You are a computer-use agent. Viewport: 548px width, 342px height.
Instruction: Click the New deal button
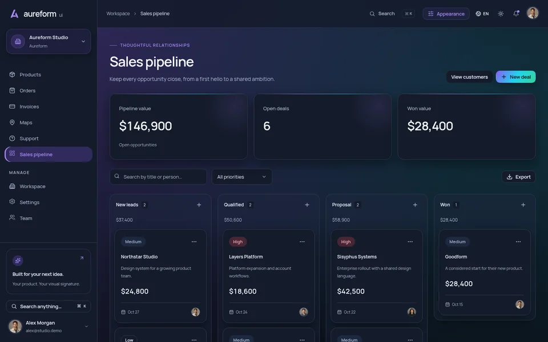(x=515, y=77)
